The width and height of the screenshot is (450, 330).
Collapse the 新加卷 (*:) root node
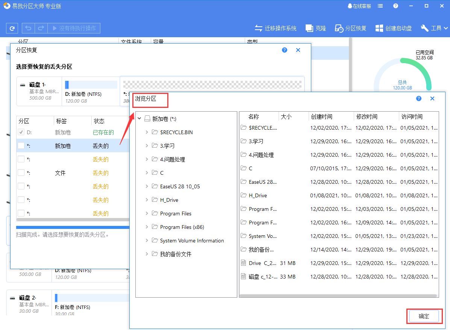139,118
